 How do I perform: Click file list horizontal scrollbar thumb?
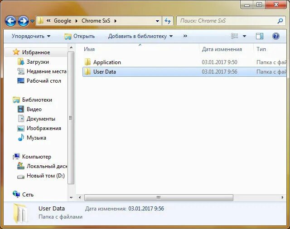click(159, 198)
